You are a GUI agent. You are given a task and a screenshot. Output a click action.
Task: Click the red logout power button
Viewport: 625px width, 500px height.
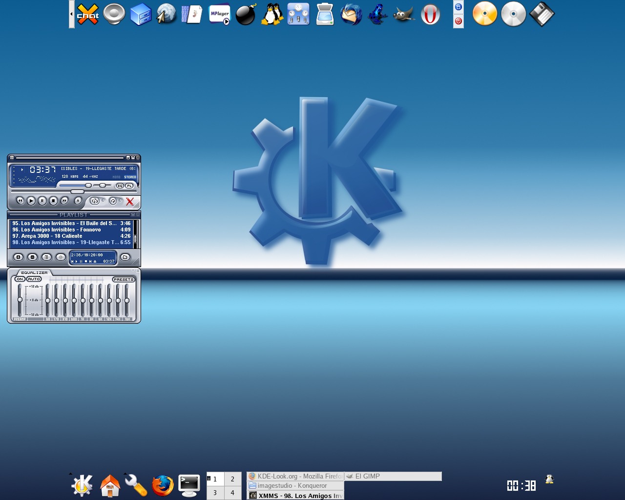458,21
